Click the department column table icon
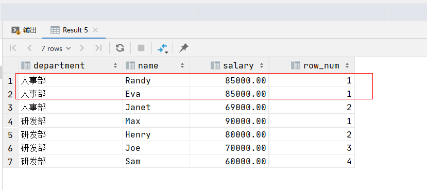Image resolution: width=427 pixels, height=190 pixels. (x=26, y=65)
